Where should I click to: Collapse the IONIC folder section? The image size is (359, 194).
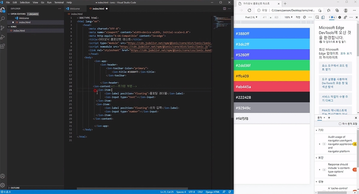coord(14,27)
